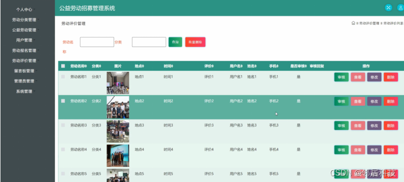Screen dimensions: 404x182
Task: Check the row for 劳动名称2
Action: pos(63,101)
